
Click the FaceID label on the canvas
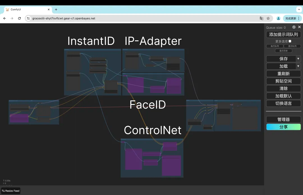148,105
